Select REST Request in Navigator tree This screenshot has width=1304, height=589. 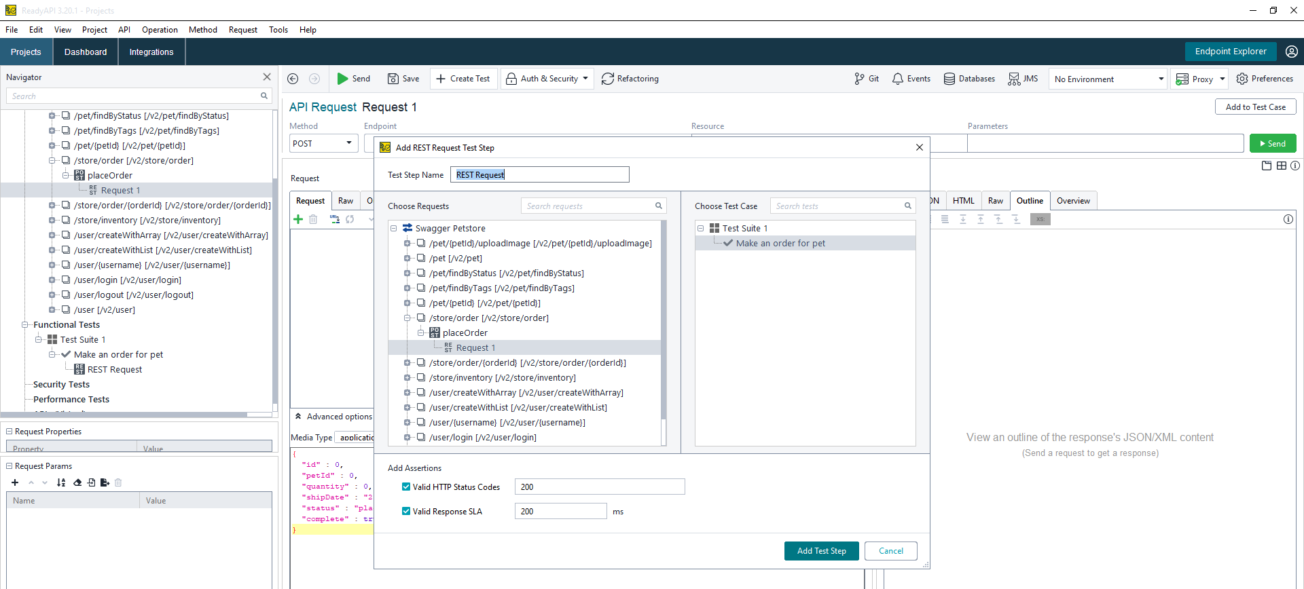pyautogui.click(x=114, y=370)
